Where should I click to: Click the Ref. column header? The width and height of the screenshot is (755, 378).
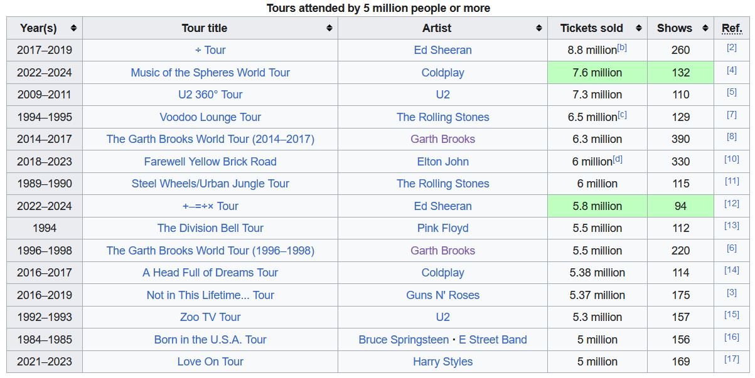pyautogui.click(x=732, y=28)
